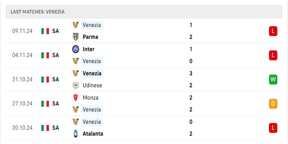288x144 pixels.
Task: Click Venezia crest in 09.11.24 match
Action: (76, 25)
